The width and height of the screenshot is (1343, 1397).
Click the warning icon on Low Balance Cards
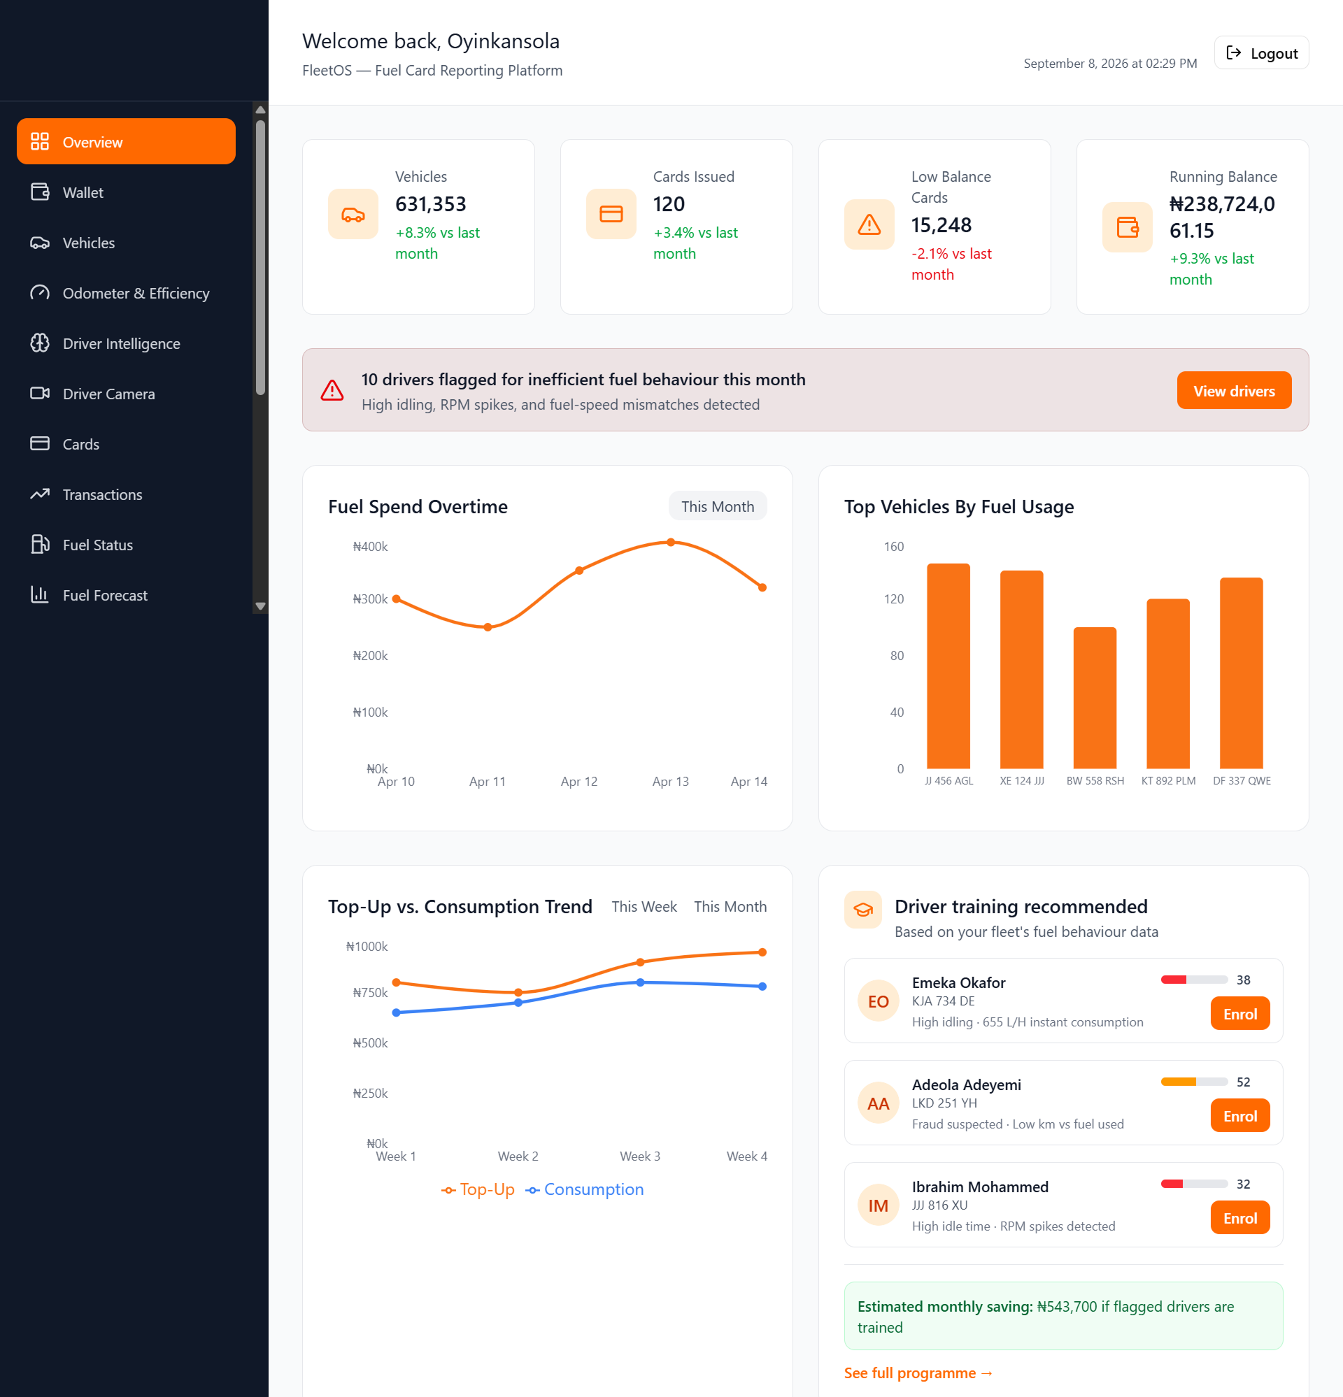click(869, 224)
